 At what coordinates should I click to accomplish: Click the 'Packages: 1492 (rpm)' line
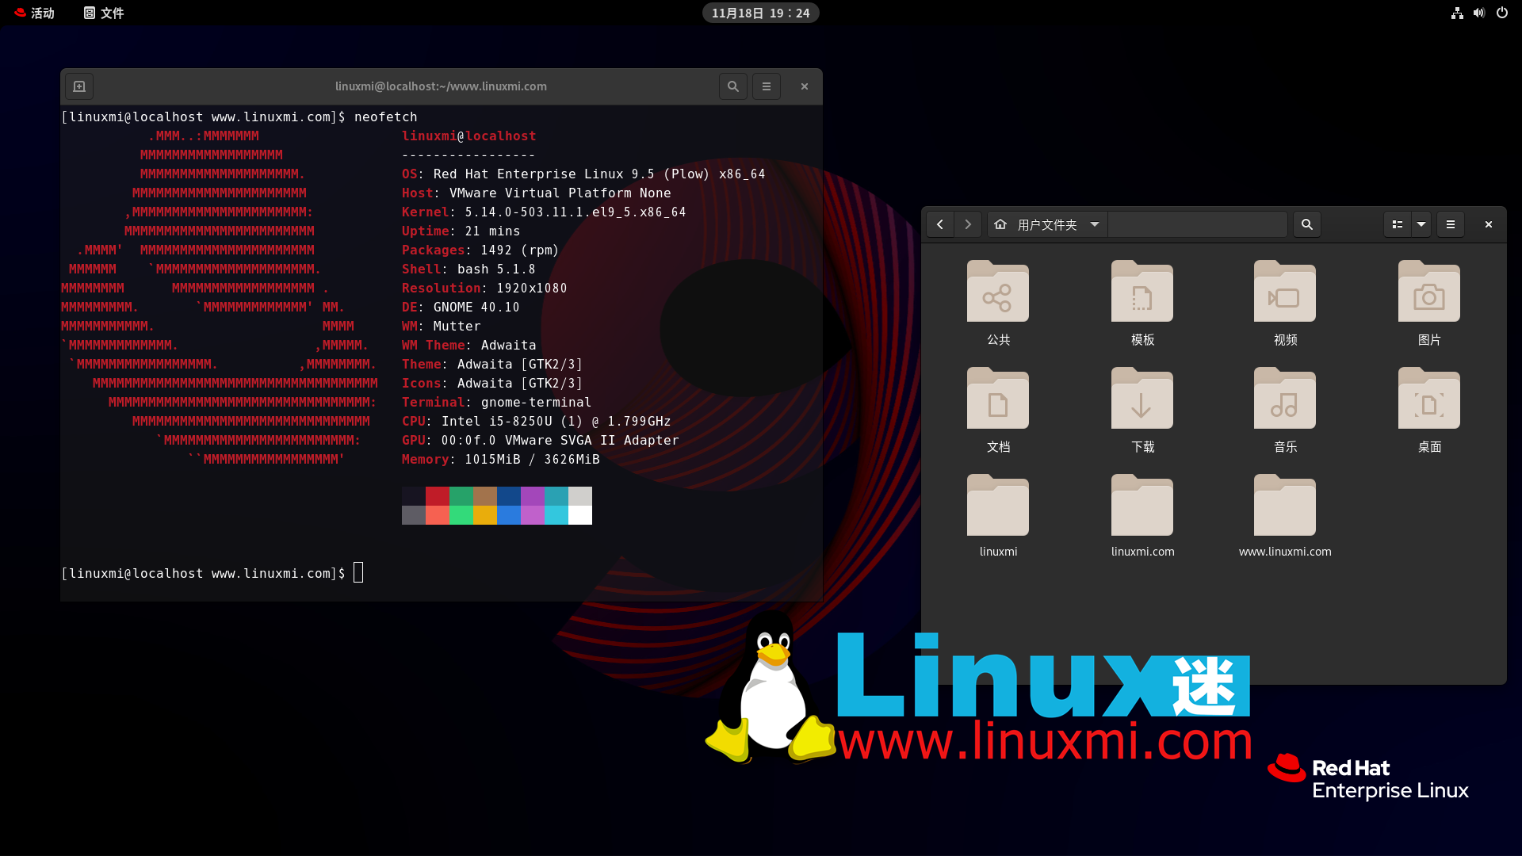click(480, 250)
